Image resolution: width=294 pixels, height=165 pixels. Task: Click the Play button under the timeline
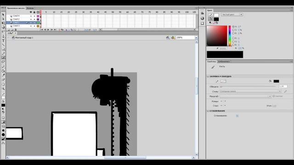click(48, 30)
